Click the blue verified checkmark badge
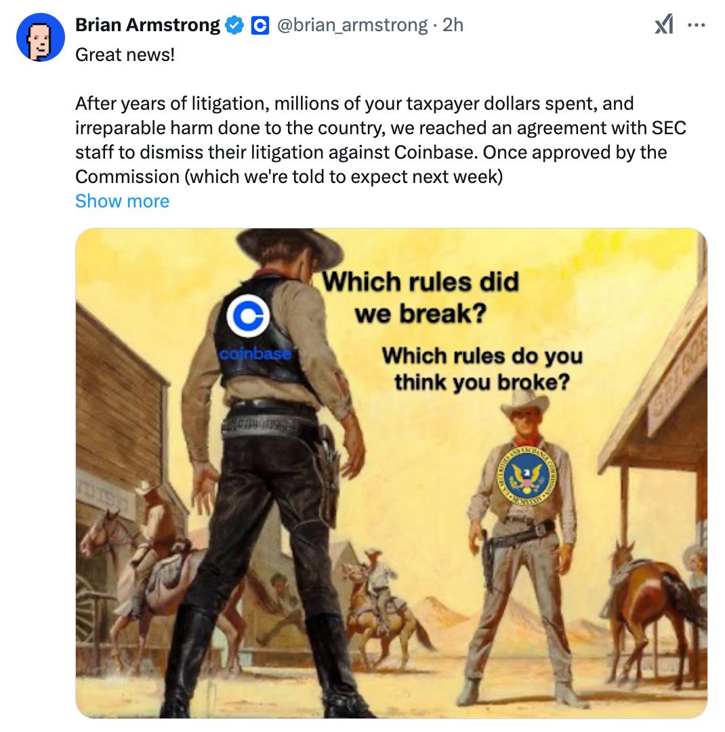The image size is (725, 732). coord(234,25)
